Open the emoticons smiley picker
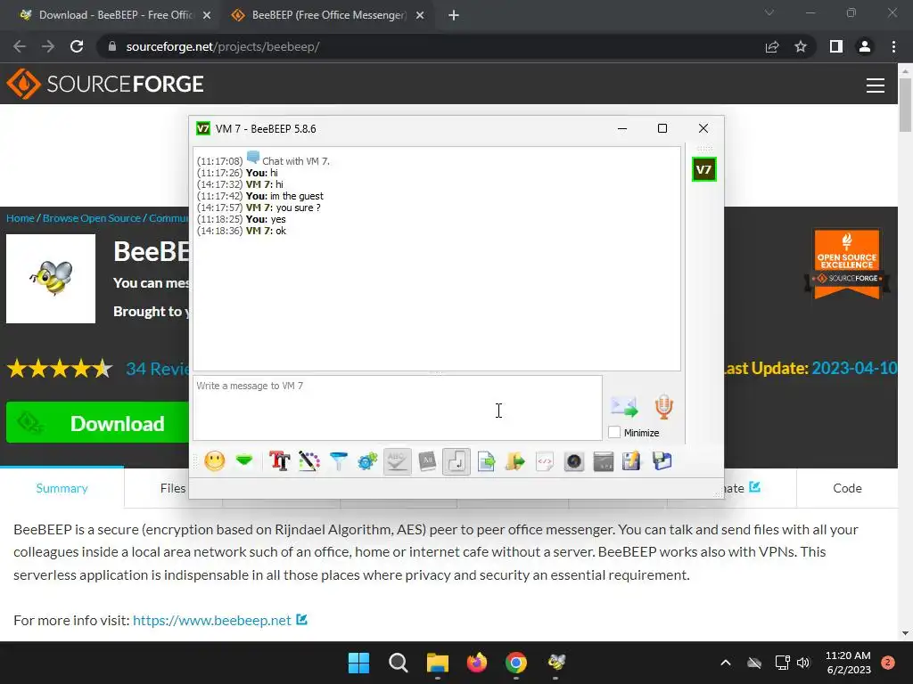Image resolution: width=913 pixels, height=684 pixels. coord(214,462)
